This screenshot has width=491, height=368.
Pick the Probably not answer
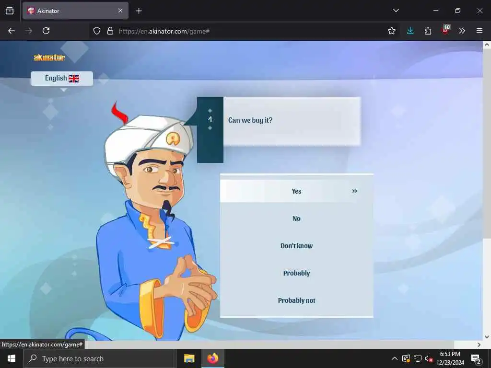click(x=296, y=300)
